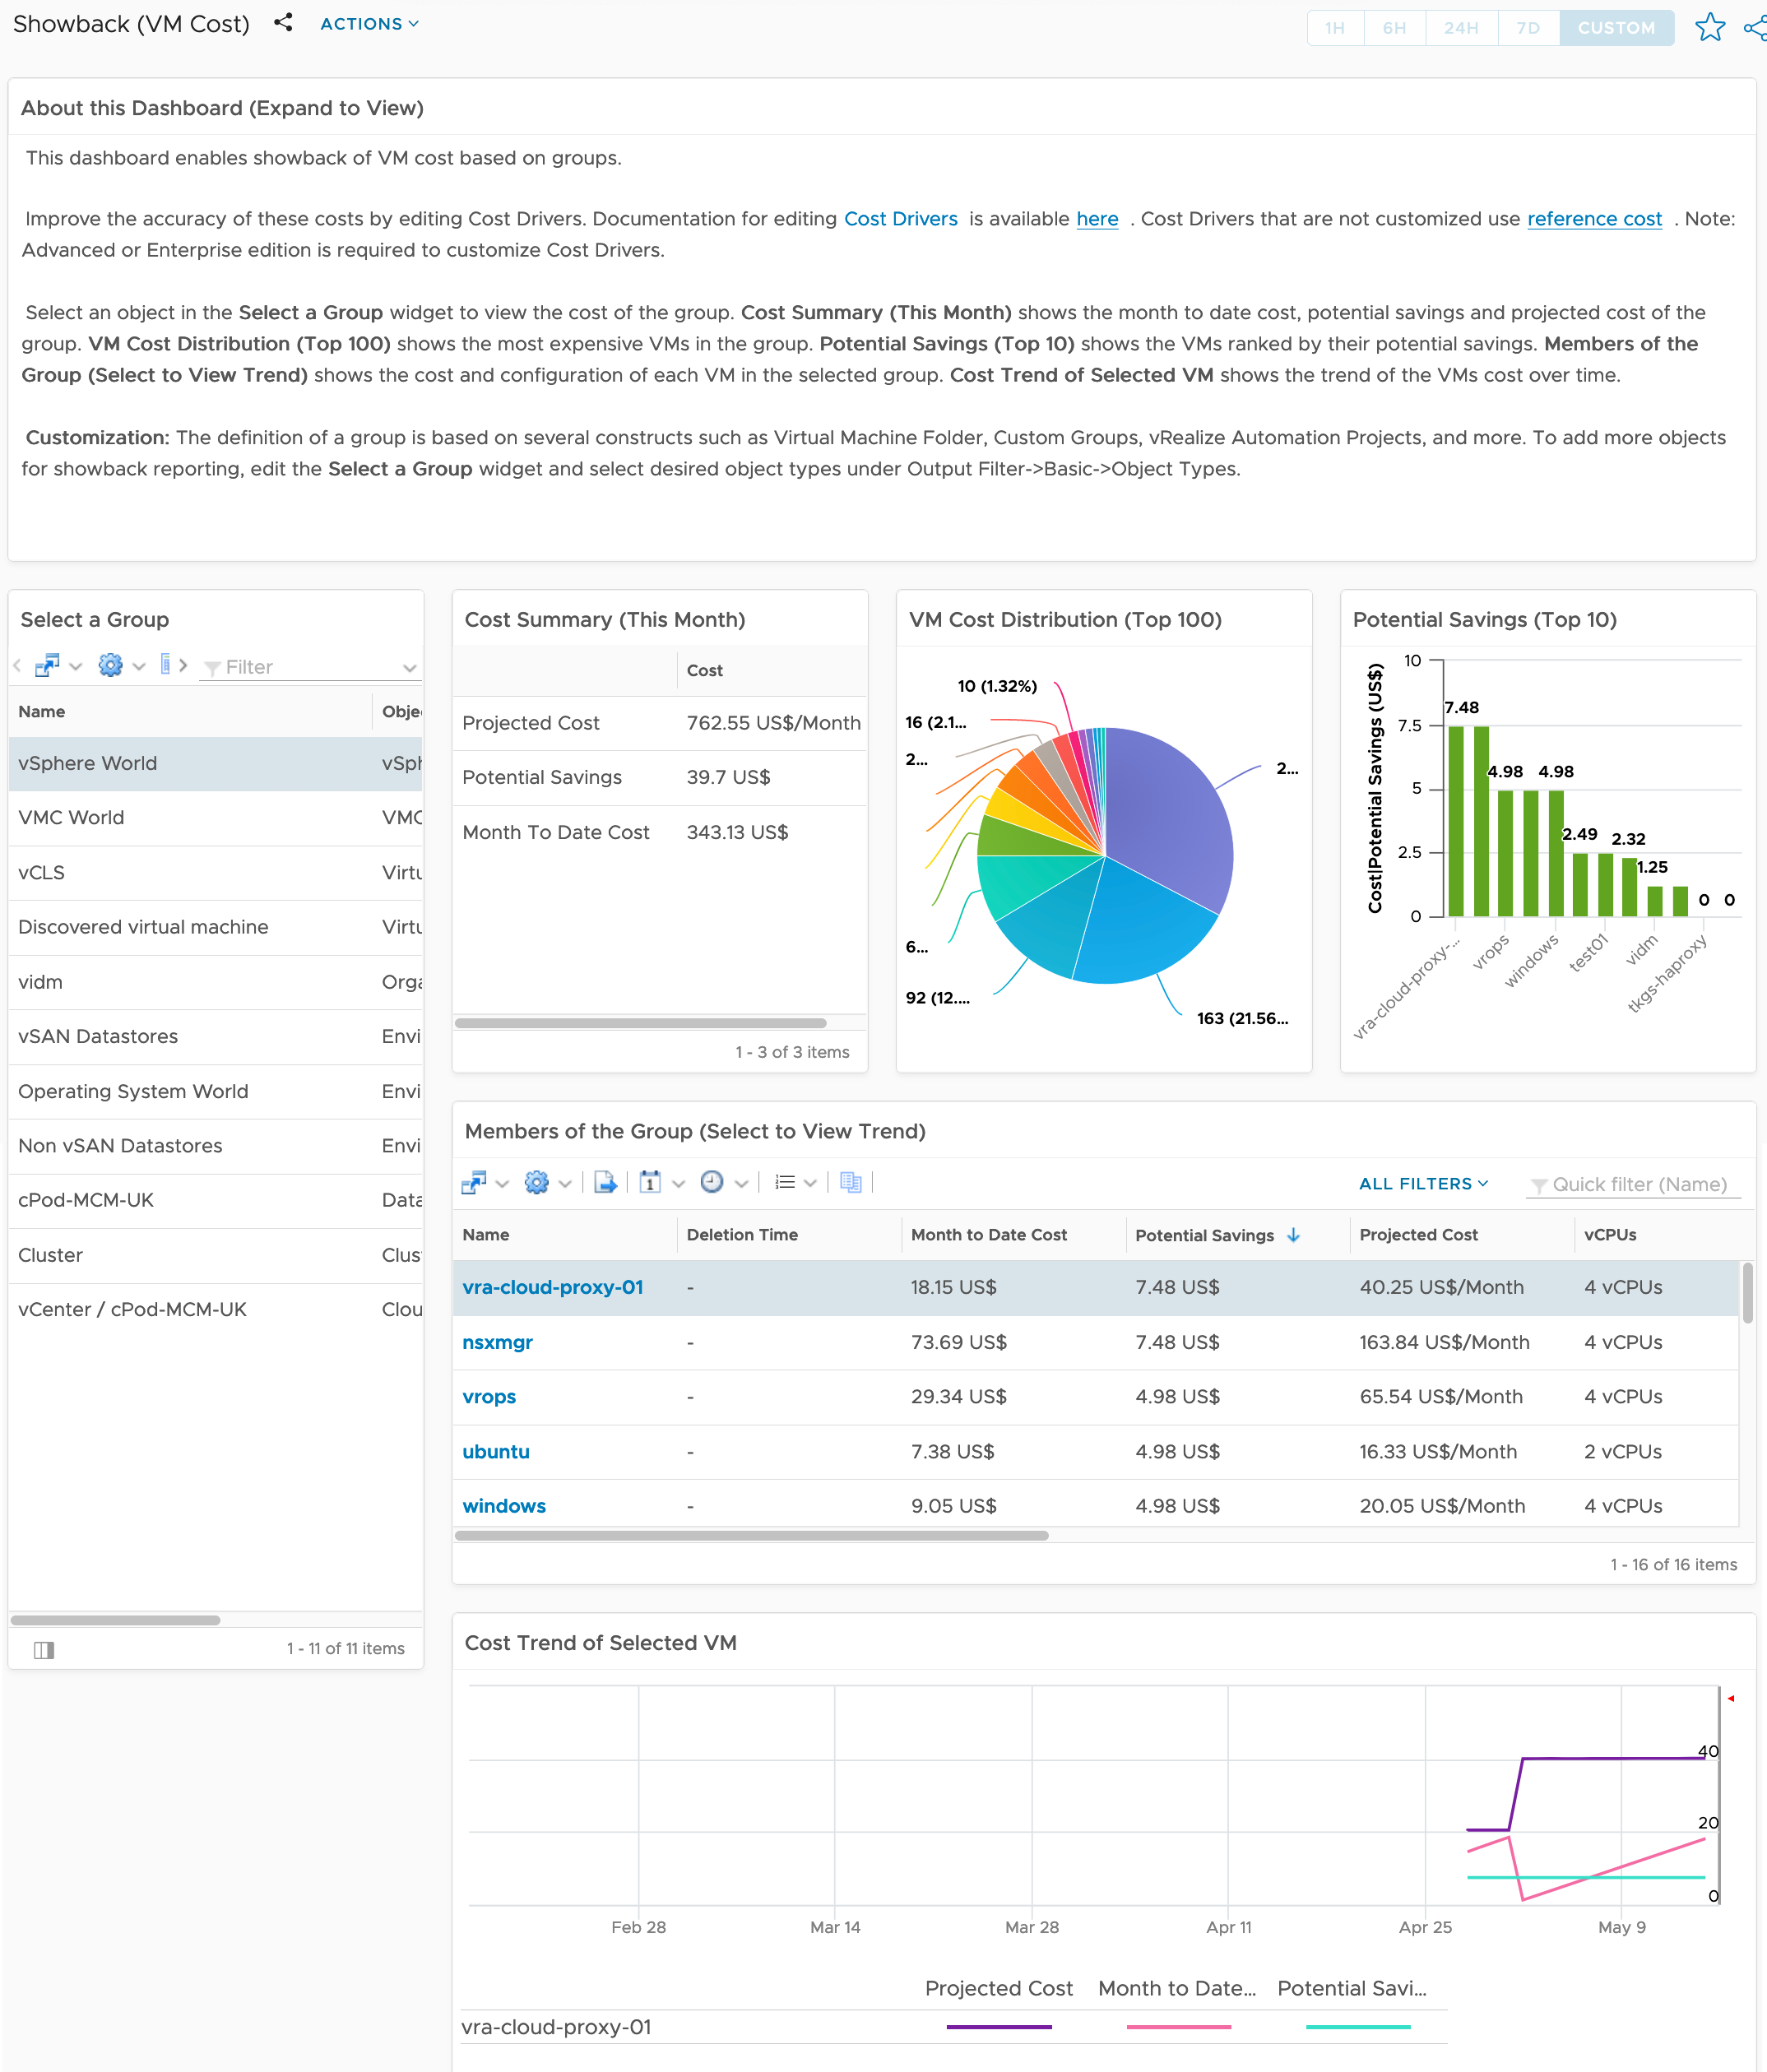The image size is (1767, 2072).
Task: Open the ALL FILTERS dropdown
Action: (x=1424, y=1184)
